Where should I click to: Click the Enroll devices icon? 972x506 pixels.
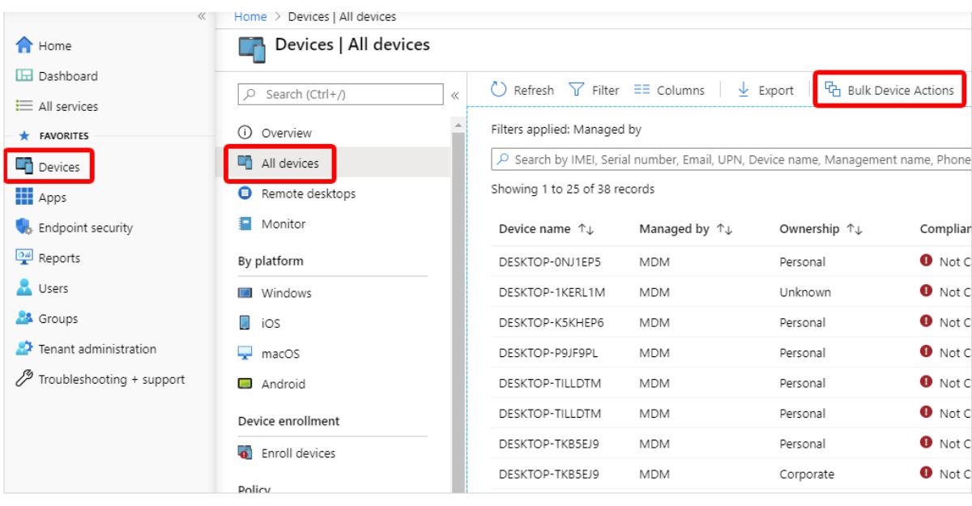click(245, 453)
